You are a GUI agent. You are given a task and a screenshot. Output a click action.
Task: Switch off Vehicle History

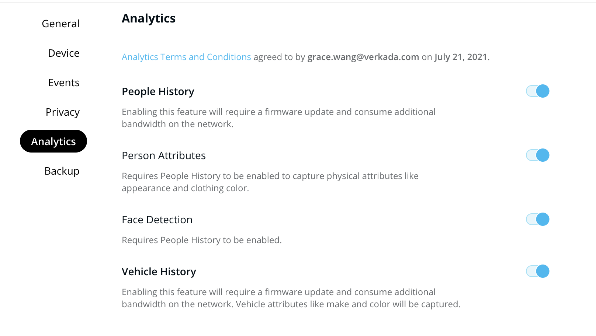538,271
